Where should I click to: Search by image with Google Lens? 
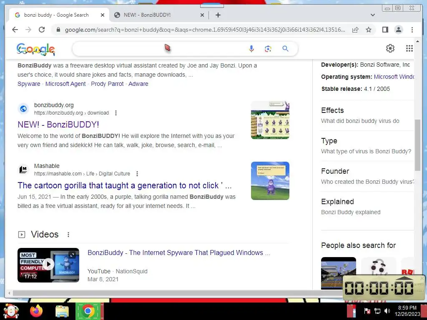(x=268, y=49)
